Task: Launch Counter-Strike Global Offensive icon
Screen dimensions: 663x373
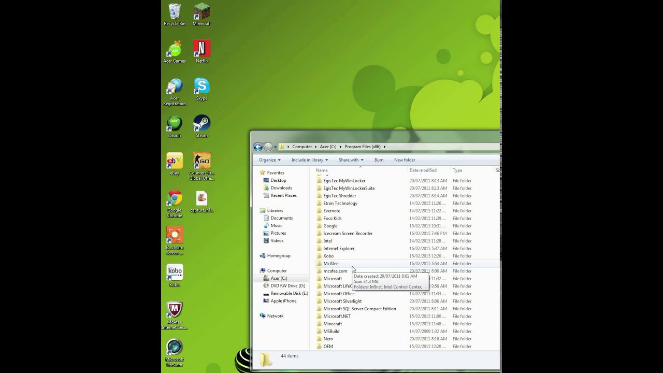Action: coord(201,167)
